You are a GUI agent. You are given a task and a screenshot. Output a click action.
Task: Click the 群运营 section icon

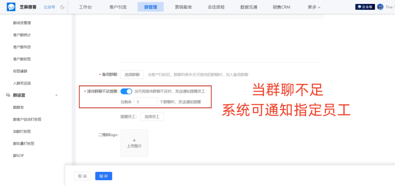(8, 95)
